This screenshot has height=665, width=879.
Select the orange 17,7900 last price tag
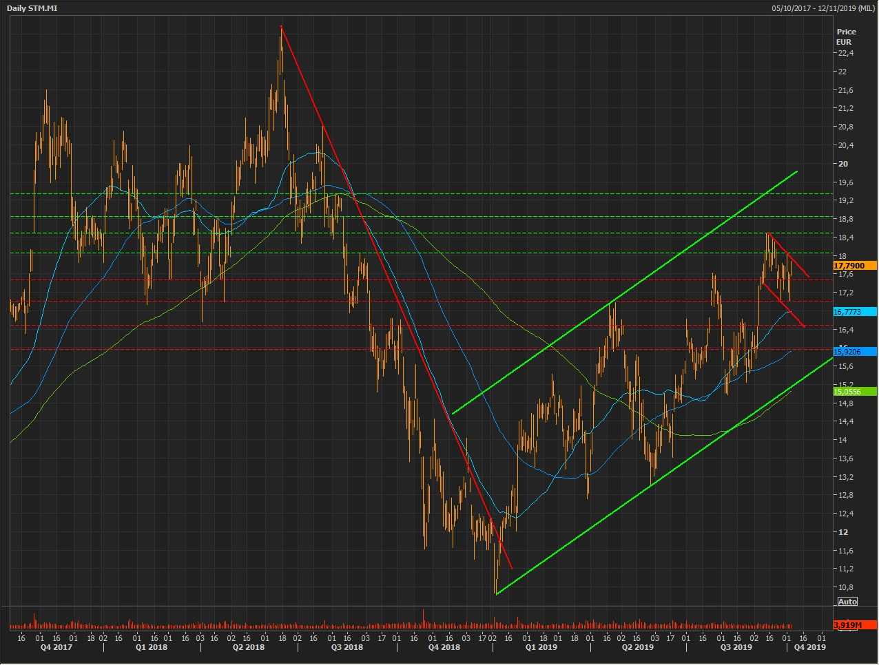tap(854, 266)
